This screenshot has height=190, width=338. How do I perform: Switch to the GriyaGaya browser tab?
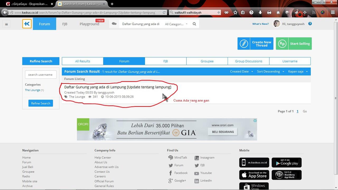coord(29,4)
